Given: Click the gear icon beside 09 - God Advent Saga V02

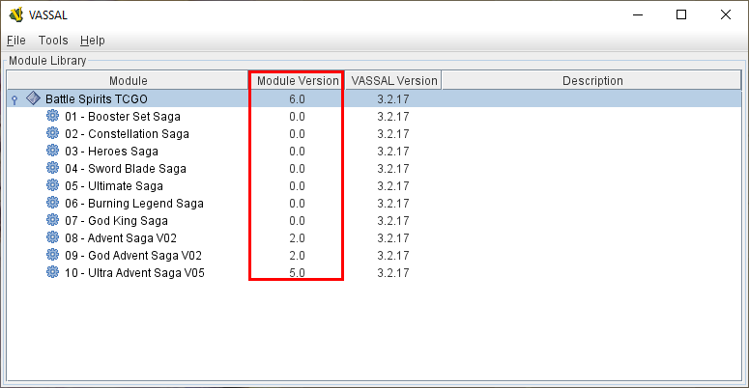Looking at the screenshot, I should click(52, 255).
